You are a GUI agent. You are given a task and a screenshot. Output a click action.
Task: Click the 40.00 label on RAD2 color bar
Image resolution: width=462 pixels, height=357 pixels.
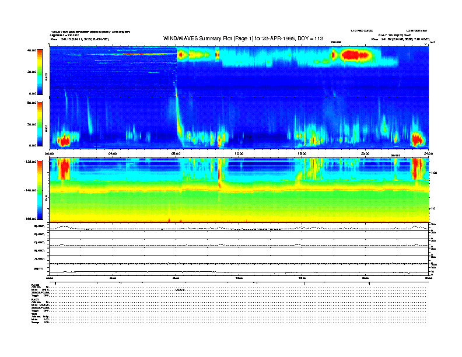coord(32,50)
